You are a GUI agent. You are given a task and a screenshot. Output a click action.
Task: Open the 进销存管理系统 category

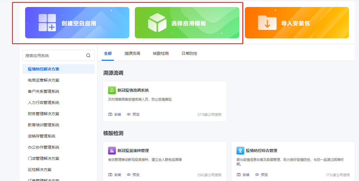(42, 136)
